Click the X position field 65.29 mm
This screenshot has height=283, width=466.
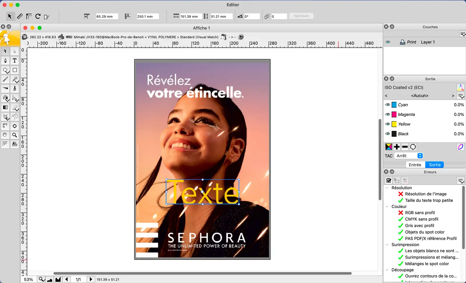point(107,17)
